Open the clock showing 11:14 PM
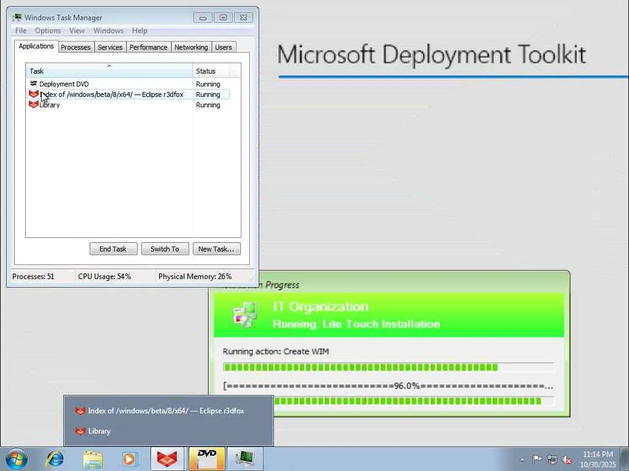629x471 pixels. click(598, 459)
